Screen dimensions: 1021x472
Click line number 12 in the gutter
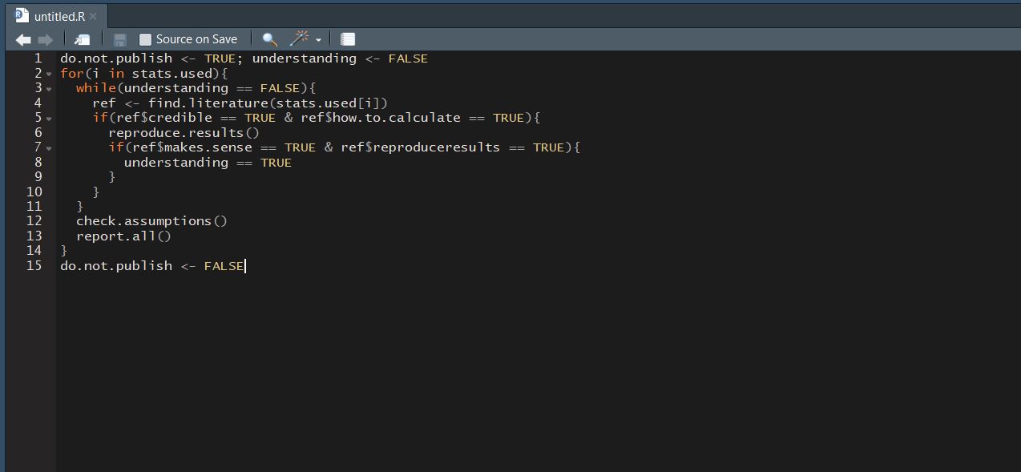[x=34, y=221]
